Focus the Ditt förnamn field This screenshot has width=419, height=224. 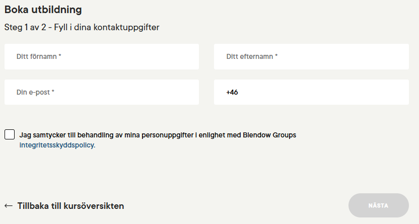(102, 57)
